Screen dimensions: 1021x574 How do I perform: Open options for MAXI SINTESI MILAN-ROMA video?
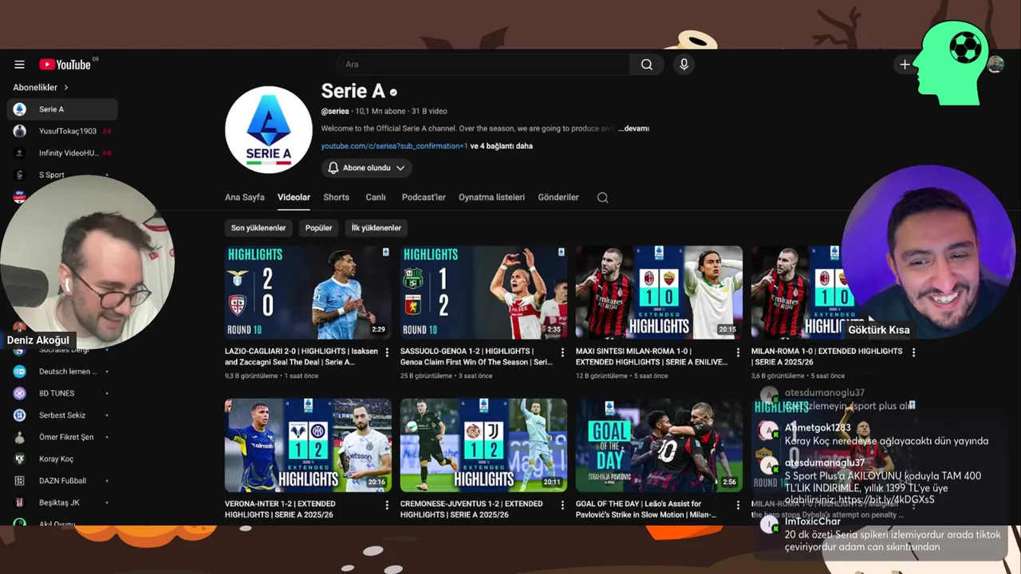pyautogui.click(x=738, y=352)
